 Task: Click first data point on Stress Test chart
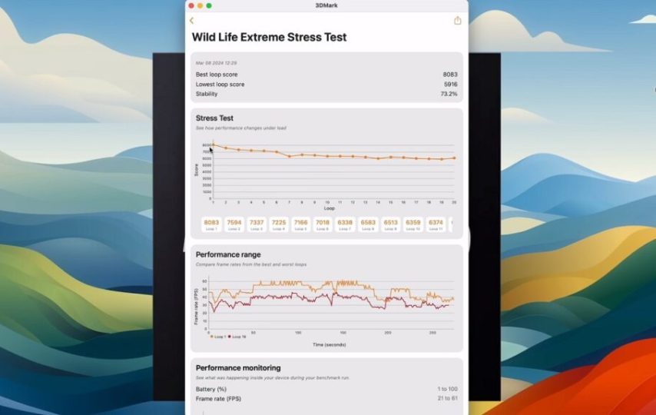213,144
